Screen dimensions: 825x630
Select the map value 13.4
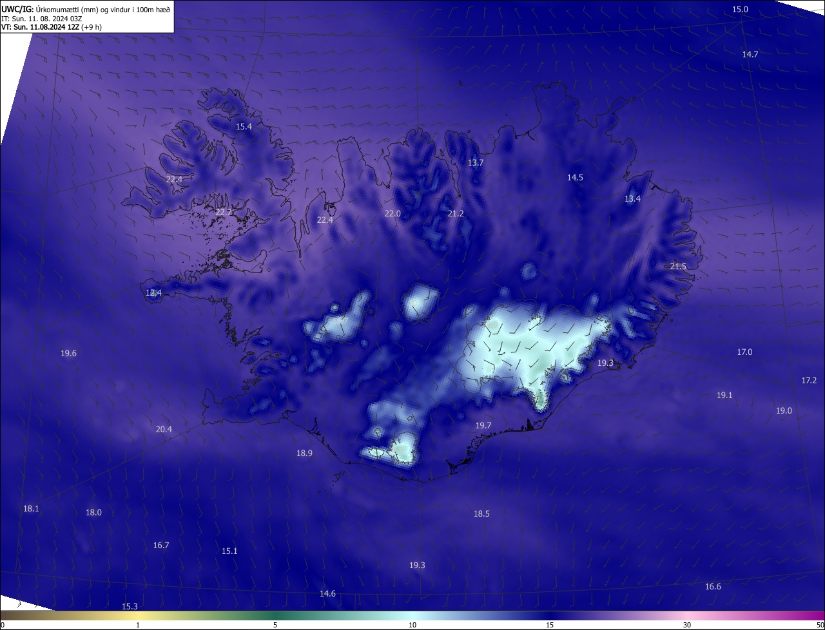[632, 199]
